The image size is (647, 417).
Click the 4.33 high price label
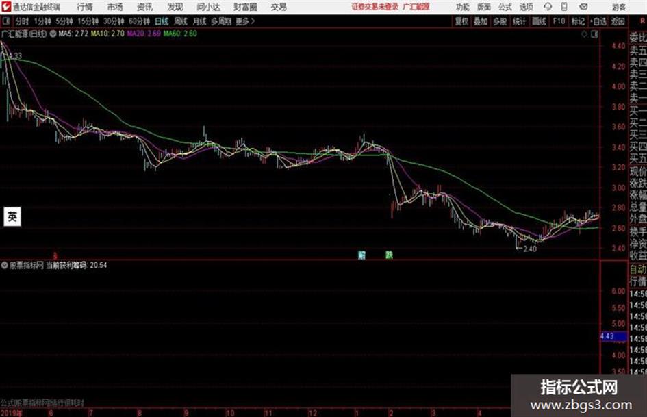point(15,55)
